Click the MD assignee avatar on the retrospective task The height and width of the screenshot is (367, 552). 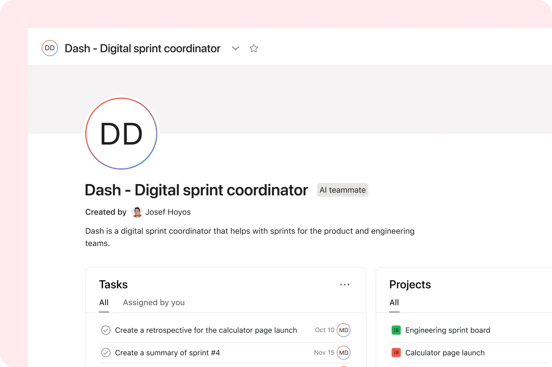click(343, 330)
